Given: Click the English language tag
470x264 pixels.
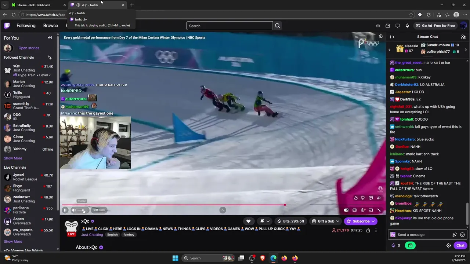Looking at the screenshot, I should [x=112, y=235].
